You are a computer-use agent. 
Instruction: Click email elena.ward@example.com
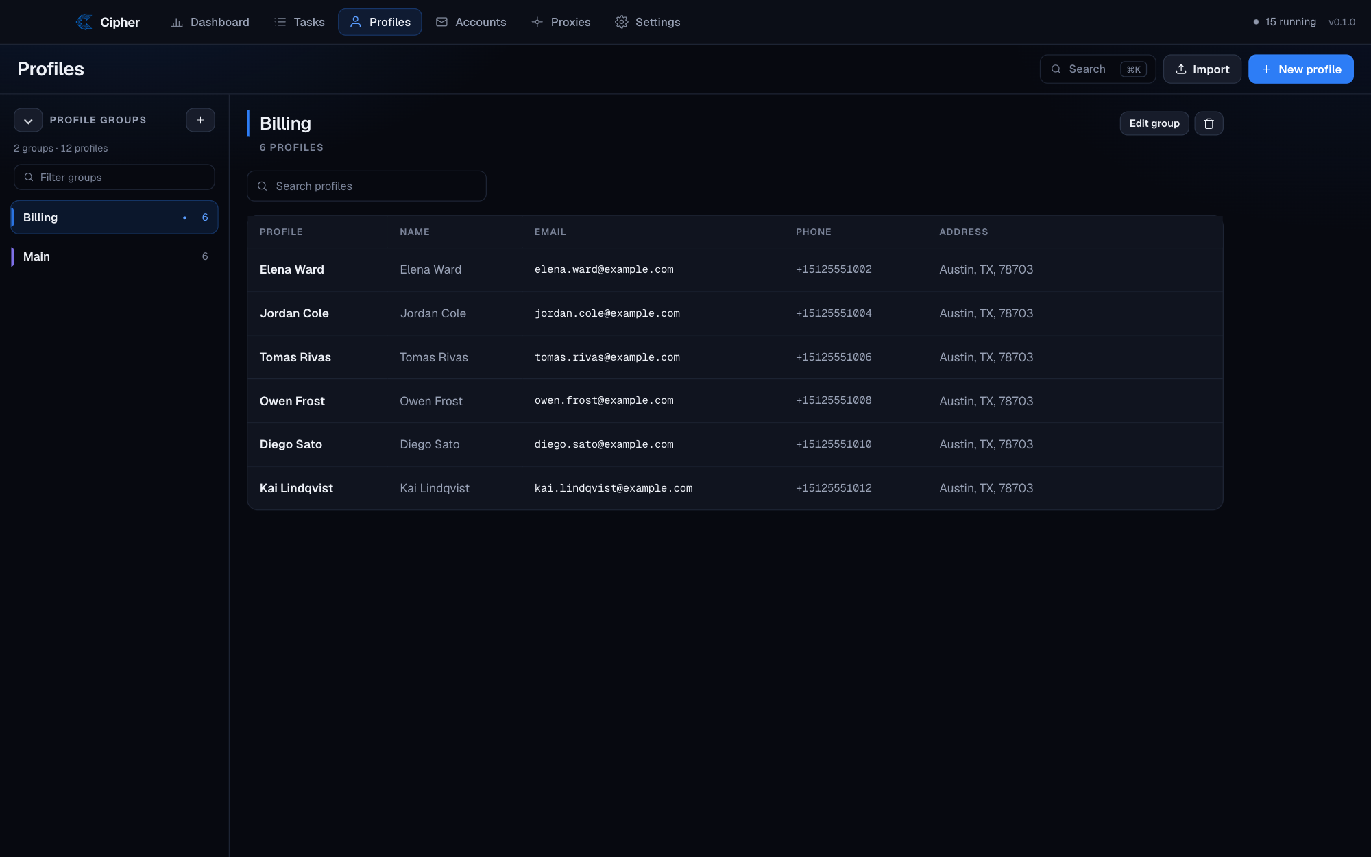(x=604, y=269)
